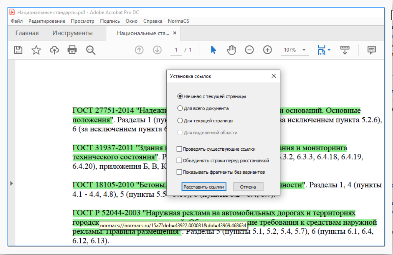
Task: Select the Hand tool
Action: [231, 50]
